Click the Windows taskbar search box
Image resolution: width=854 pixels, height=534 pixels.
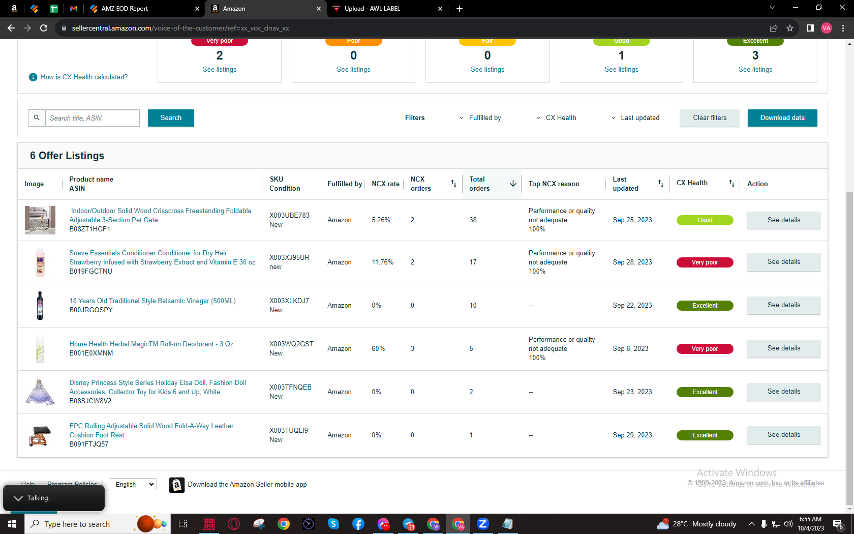pyautogui.click(x=98, y=524)
